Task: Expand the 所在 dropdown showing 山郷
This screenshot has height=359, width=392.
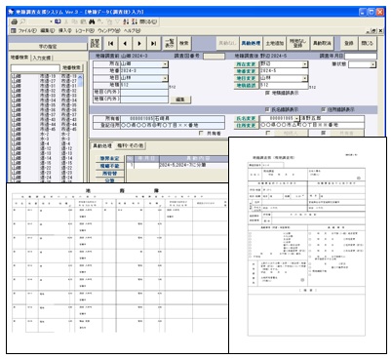Action: pos(165,64)
